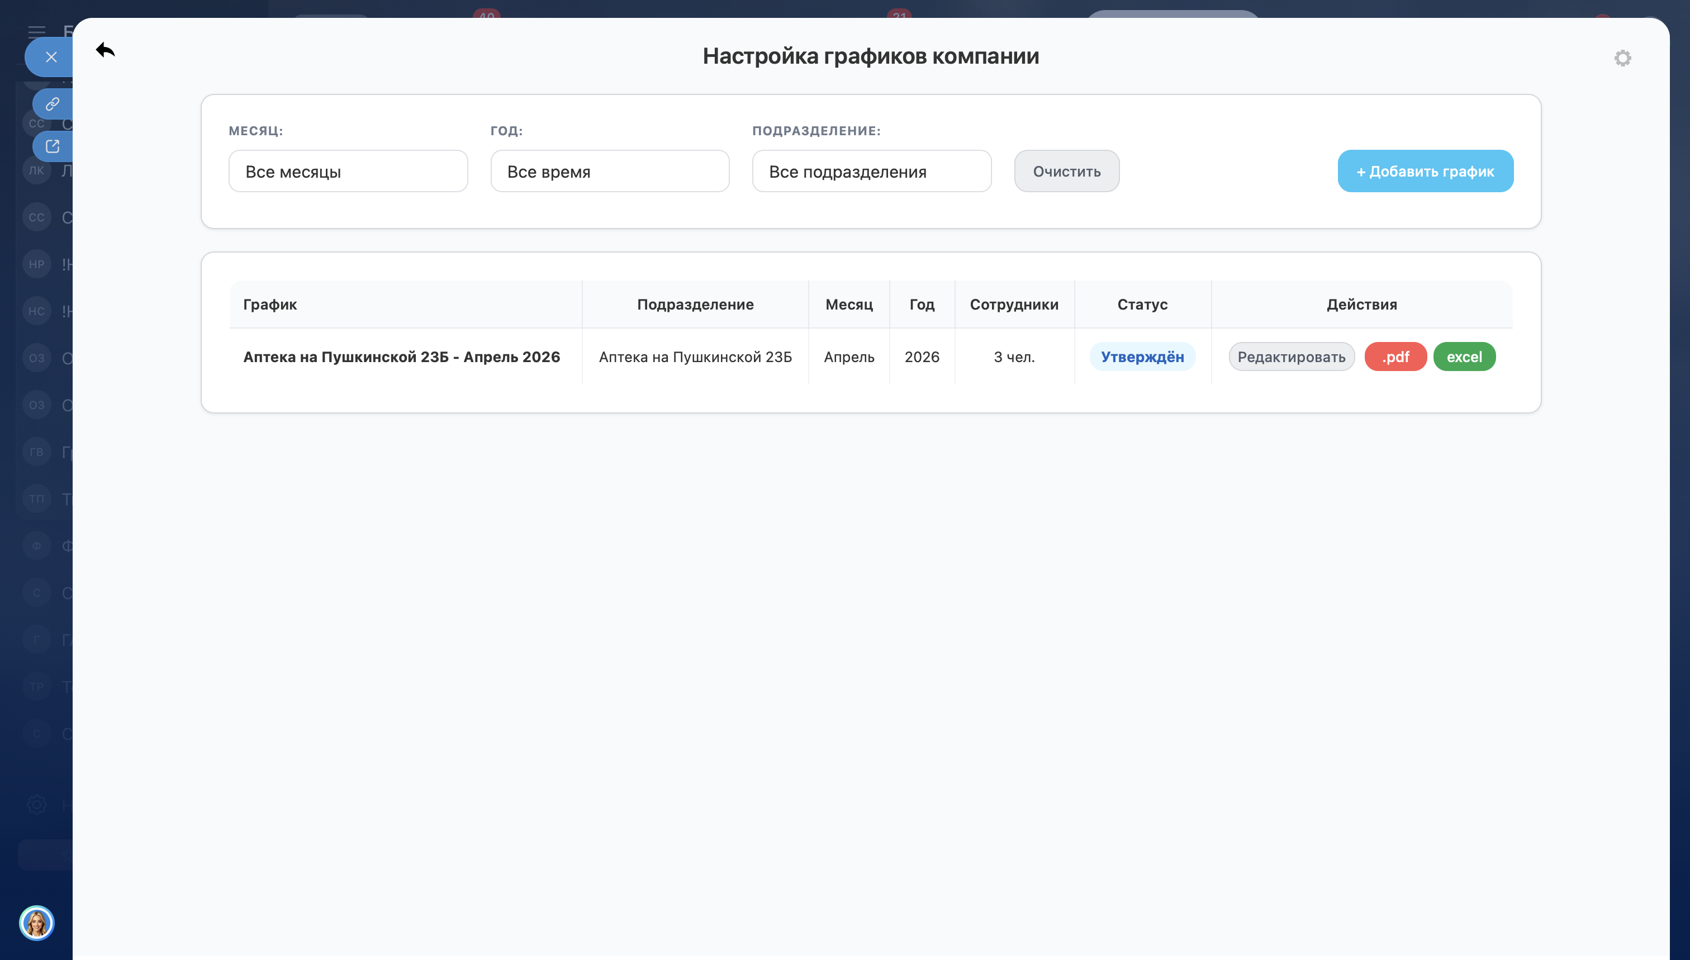Click Редактировать for the April schedule

pyautogui.click(x=1291, y=357)
